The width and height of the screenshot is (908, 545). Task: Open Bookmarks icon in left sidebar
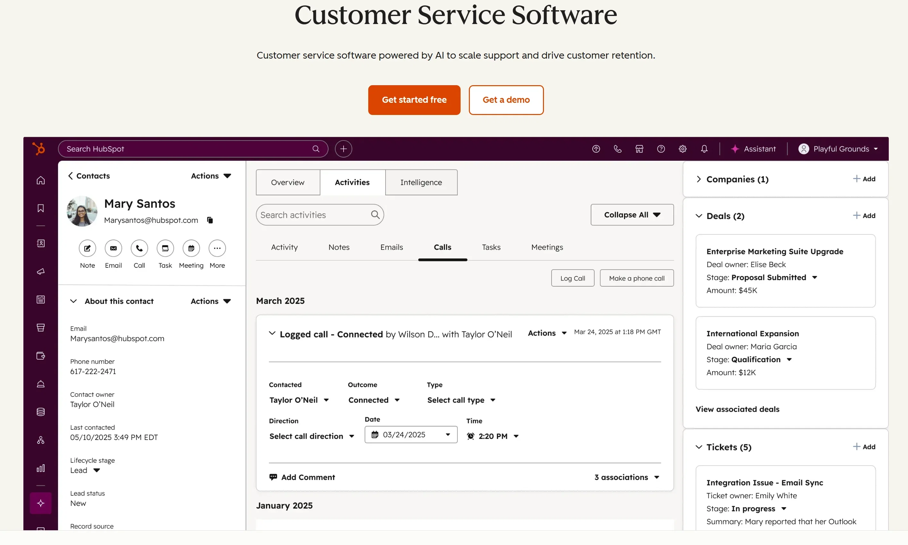click(x=41, y=208)
